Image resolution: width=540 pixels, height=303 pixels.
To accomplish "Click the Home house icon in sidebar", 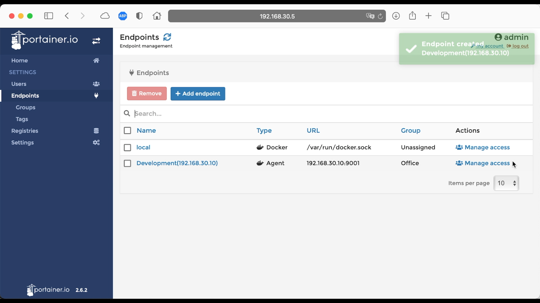I will (x=96, y=61).
